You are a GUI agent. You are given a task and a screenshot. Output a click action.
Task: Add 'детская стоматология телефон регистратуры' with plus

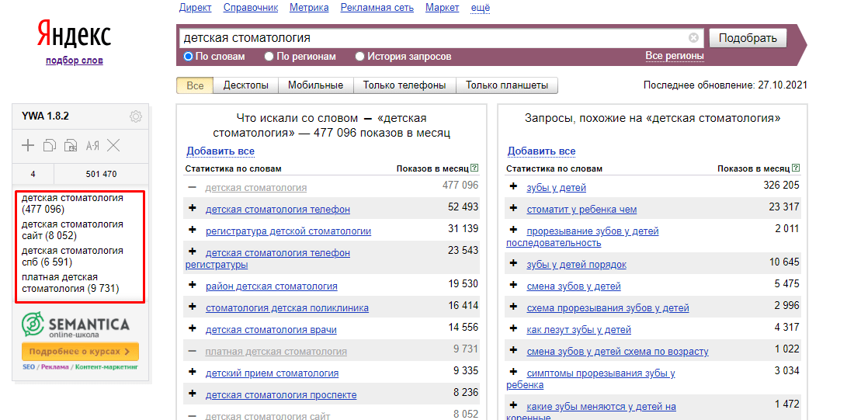[x=193, y=252]
